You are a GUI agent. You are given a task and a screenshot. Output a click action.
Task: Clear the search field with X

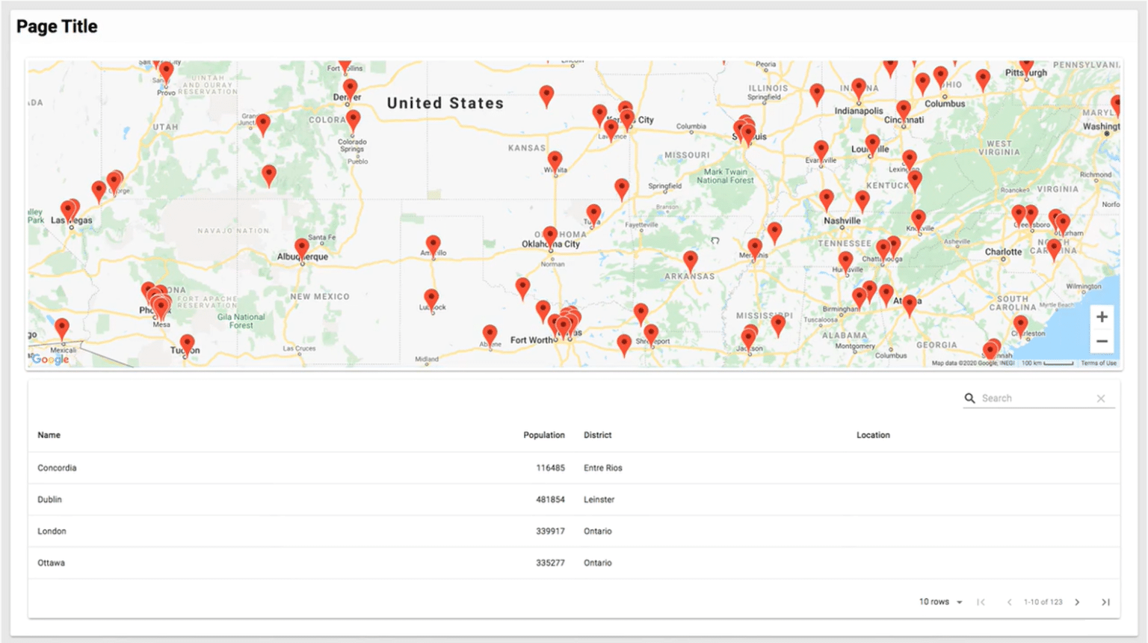[1101, 399]
